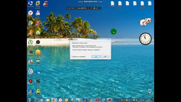Open File Explorer folder on taskbar
The height and width of the screenshot is (102, 181).
click(x=48, y=100)
